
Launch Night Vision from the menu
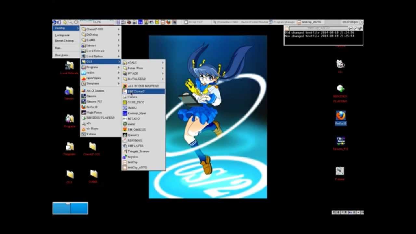tap(101, 112)
